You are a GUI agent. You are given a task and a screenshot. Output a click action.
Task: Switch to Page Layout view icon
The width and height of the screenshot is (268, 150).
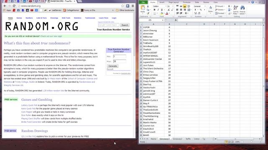(x=229, y=142)
